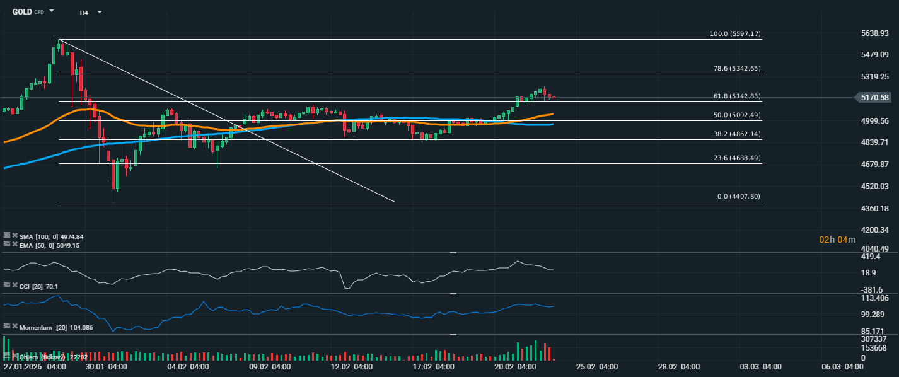Open the H4 timeframe dropdown
Screen dimensions: 899x377
100,12
